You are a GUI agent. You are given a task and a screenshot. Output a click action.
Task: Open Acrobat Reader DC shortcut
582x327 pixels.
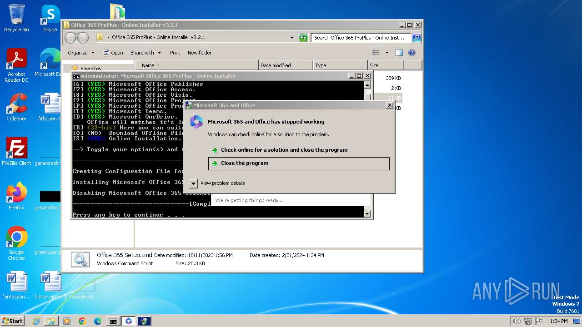(x=16, y=66)
